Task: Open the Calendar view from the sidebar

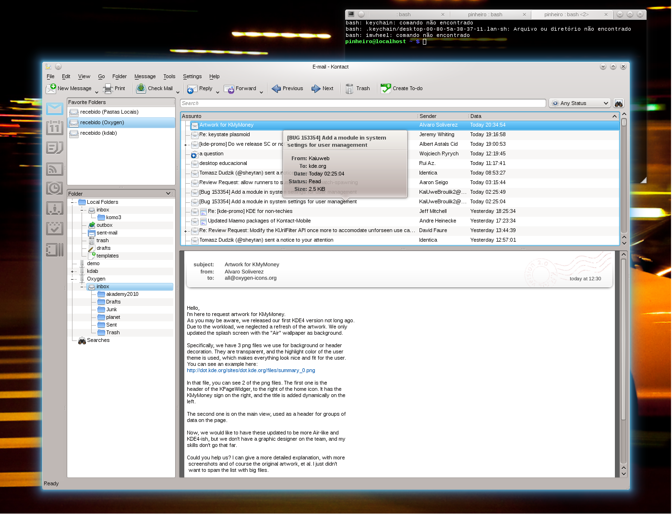Action: pos(55,128)
